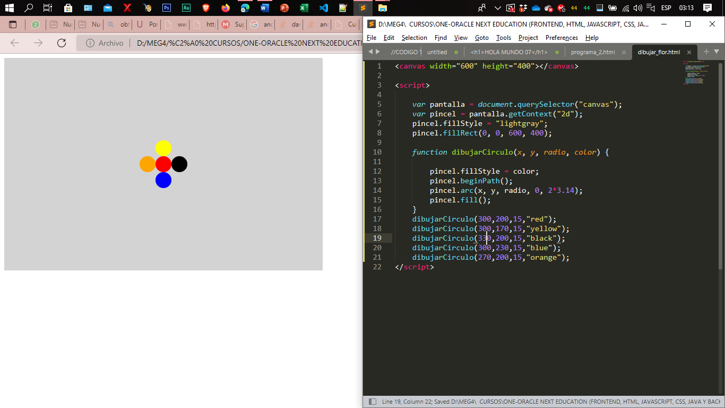Image resolution: width=725 pixels, height=408 pixels.
Task: Open Microsoft Word from the taskbar
Action: coord(264,8)
